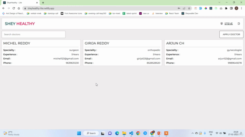This screenshot has width=245, height=137.
Task: Click email arjun123@gmail.com
Action: click(x=230, y=59)
